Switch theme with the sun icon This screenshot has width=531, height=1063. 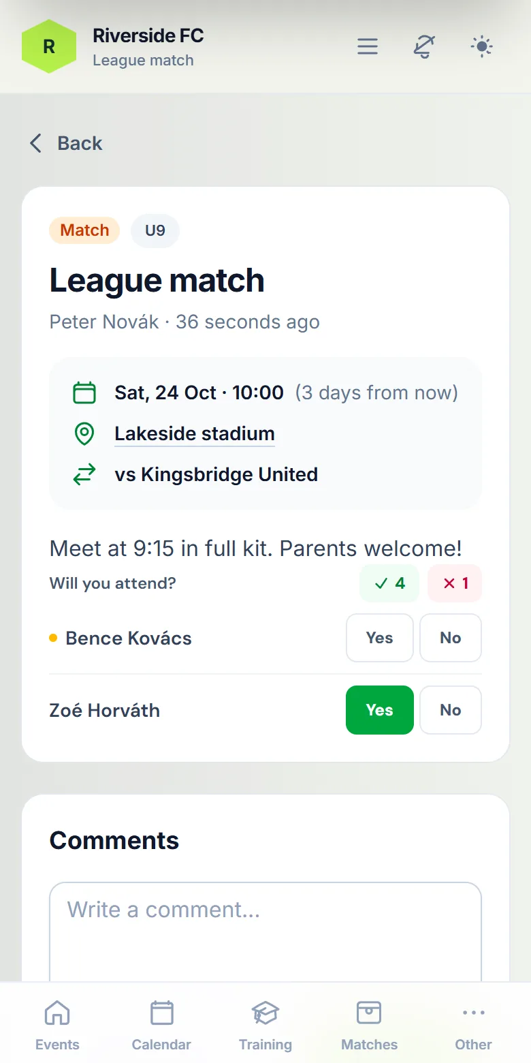pos(482,46)
